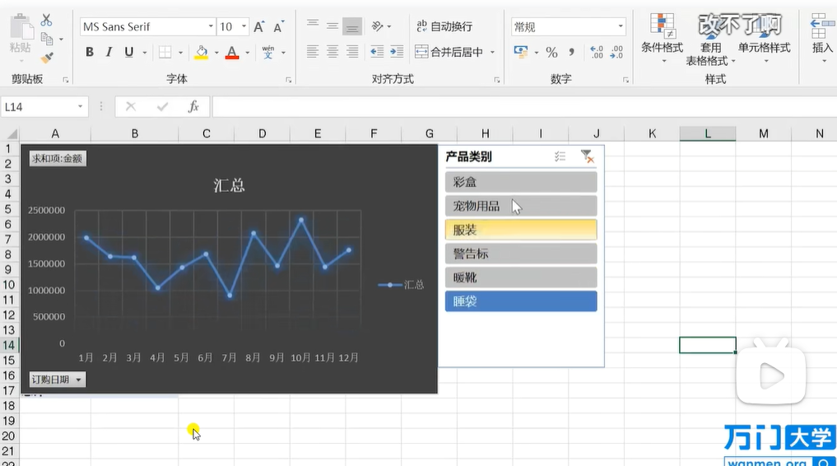
Task: Apply comma style
Action: pyautogui.click(x=572, y=52)
